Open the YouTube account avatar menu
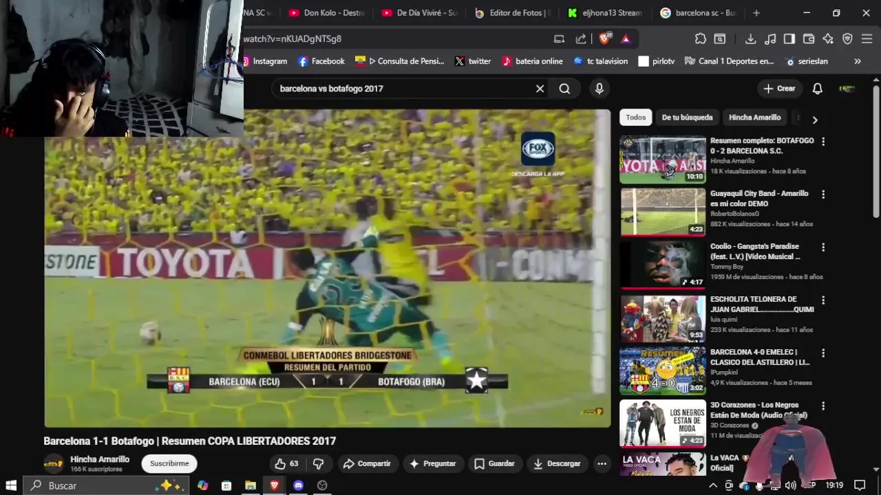Viewport: 881px width, 495px height. (847, 89)
